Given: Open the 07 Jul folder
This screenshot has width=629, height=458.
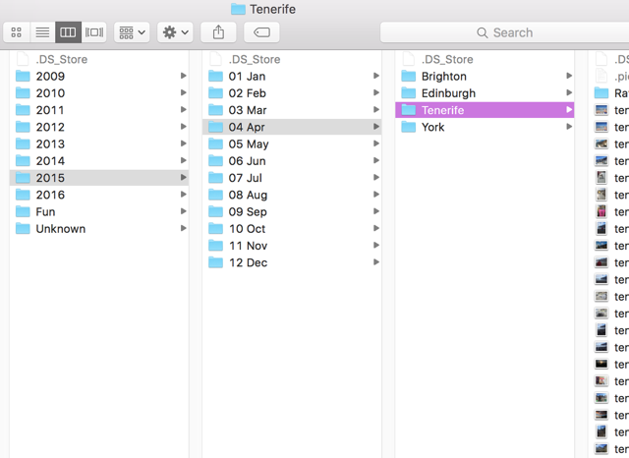Looking at the screenshot, I should click(292, 178).
